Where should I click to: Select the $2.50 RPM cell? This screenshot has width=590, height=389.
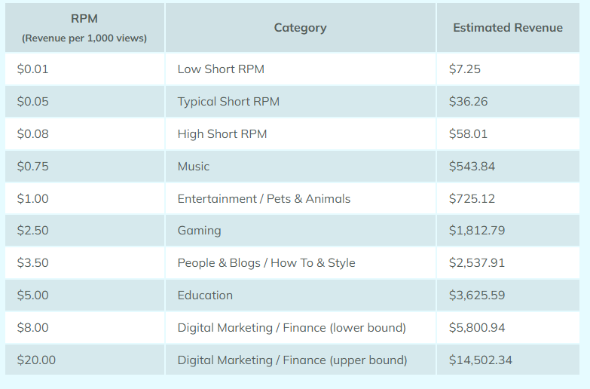[84, 230]
